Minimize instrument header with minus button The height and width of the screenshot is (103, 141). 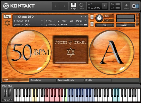(x=137, y=18)
